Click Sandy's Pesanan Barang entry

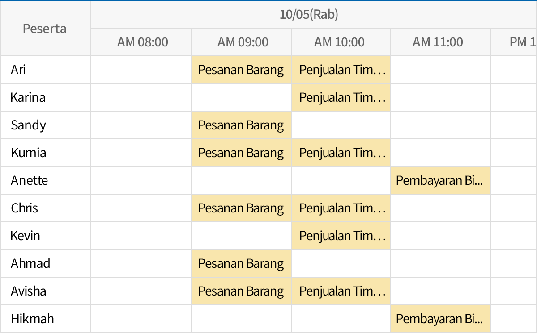[x=240, y=125]
